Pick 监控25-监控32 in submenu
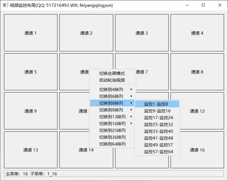 pyautogui.click(x=158, y=125)
